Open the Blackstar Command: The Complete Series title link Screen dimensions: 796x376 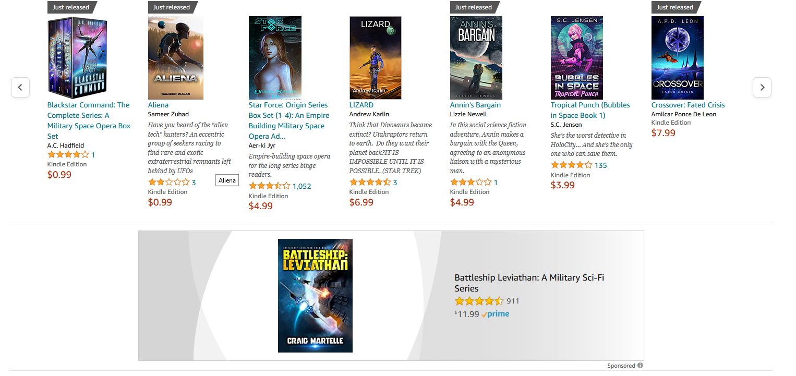pyautogui.click(x=89, y=120)
